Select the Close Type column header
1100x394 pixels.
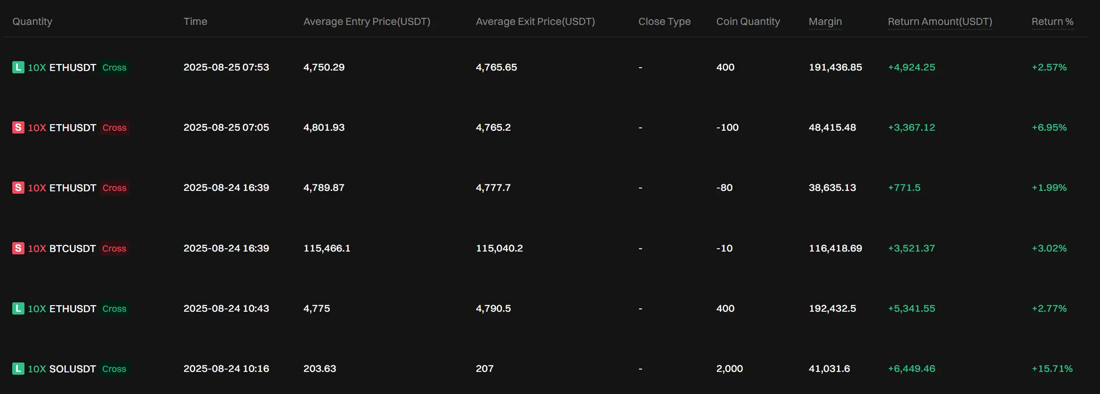pyautogui.click(x=664, y=22)
